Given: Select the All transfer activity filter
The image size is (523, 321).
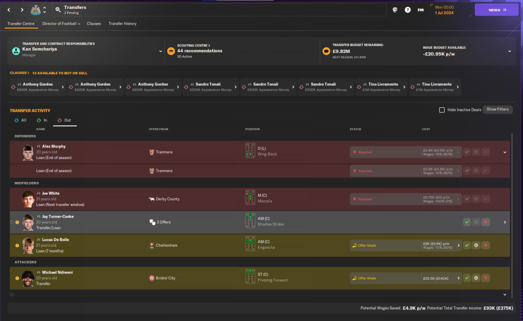Looking at the screenshot, I should 20,120.
